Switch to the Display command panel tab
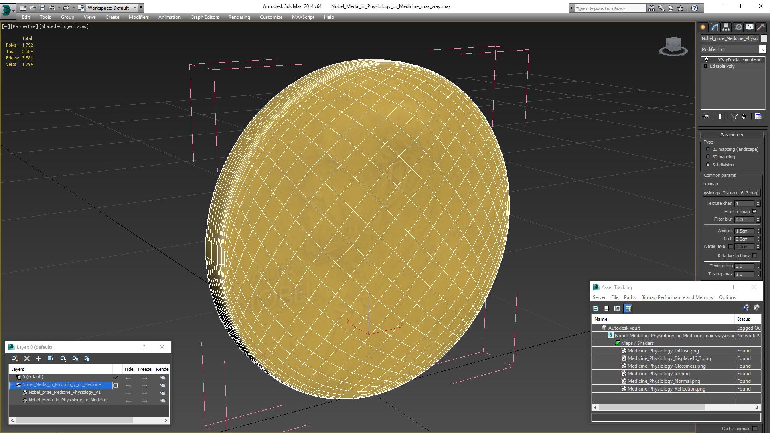This screenshot has width=770, height=433. coord(750,27)
